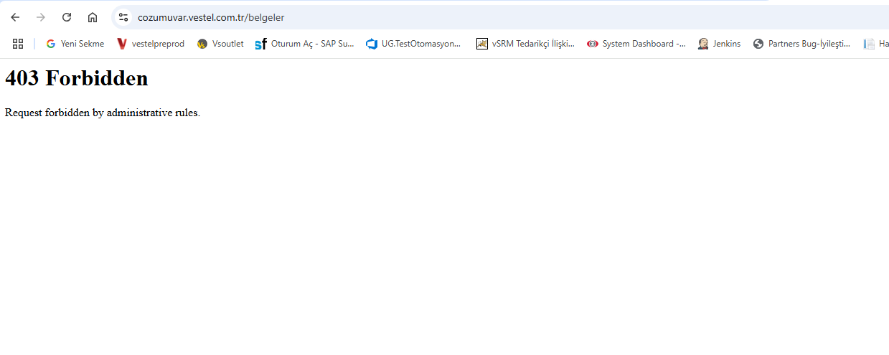Open the Oturum Aç - SAP bookmark
Viewport: 889px width, 355px height.
pyautogui.click(x=304, y=44)
